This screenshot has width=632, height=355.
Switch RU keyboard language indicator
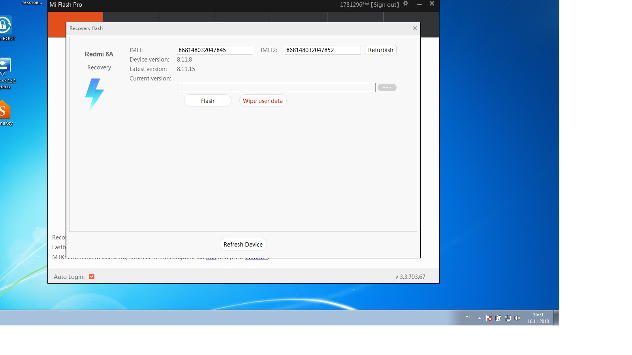[468, 317]
